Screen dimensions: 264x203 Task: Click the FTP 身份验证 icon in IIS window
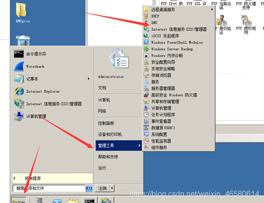click(222, 20)
